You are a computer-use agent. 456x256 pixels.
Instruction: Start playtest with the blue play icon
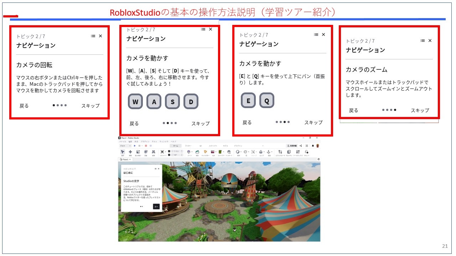coord(135,146)
